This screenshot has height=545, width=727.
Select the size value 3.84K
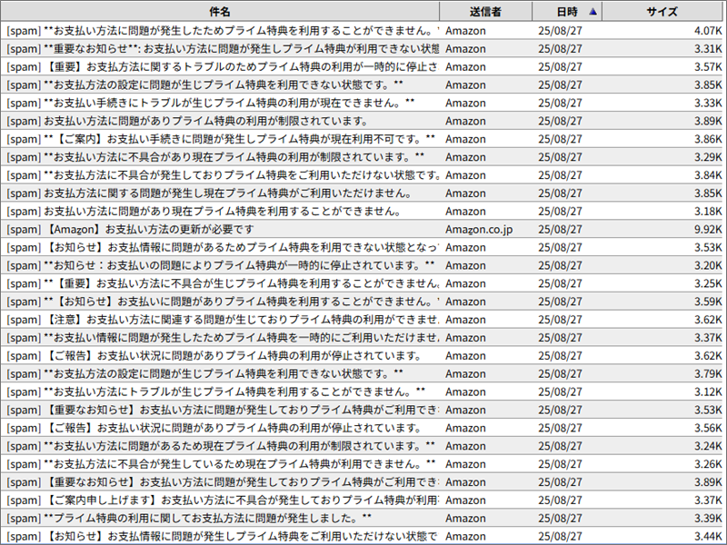click(708, 175)
